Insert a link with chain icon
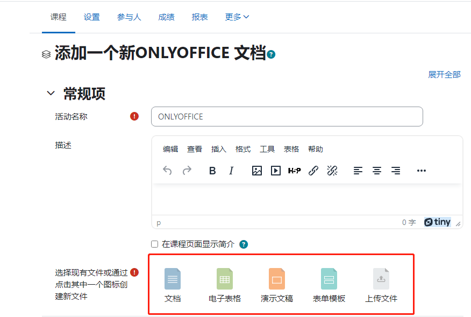 (313, 171)
